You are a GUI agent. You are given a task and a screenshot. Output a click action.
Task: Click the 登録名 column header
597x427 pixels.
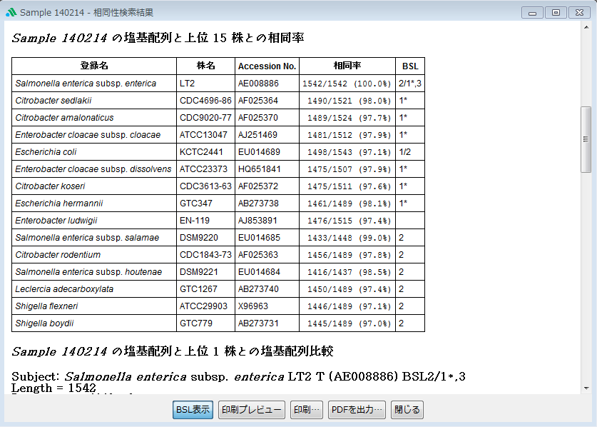(94, 66)
